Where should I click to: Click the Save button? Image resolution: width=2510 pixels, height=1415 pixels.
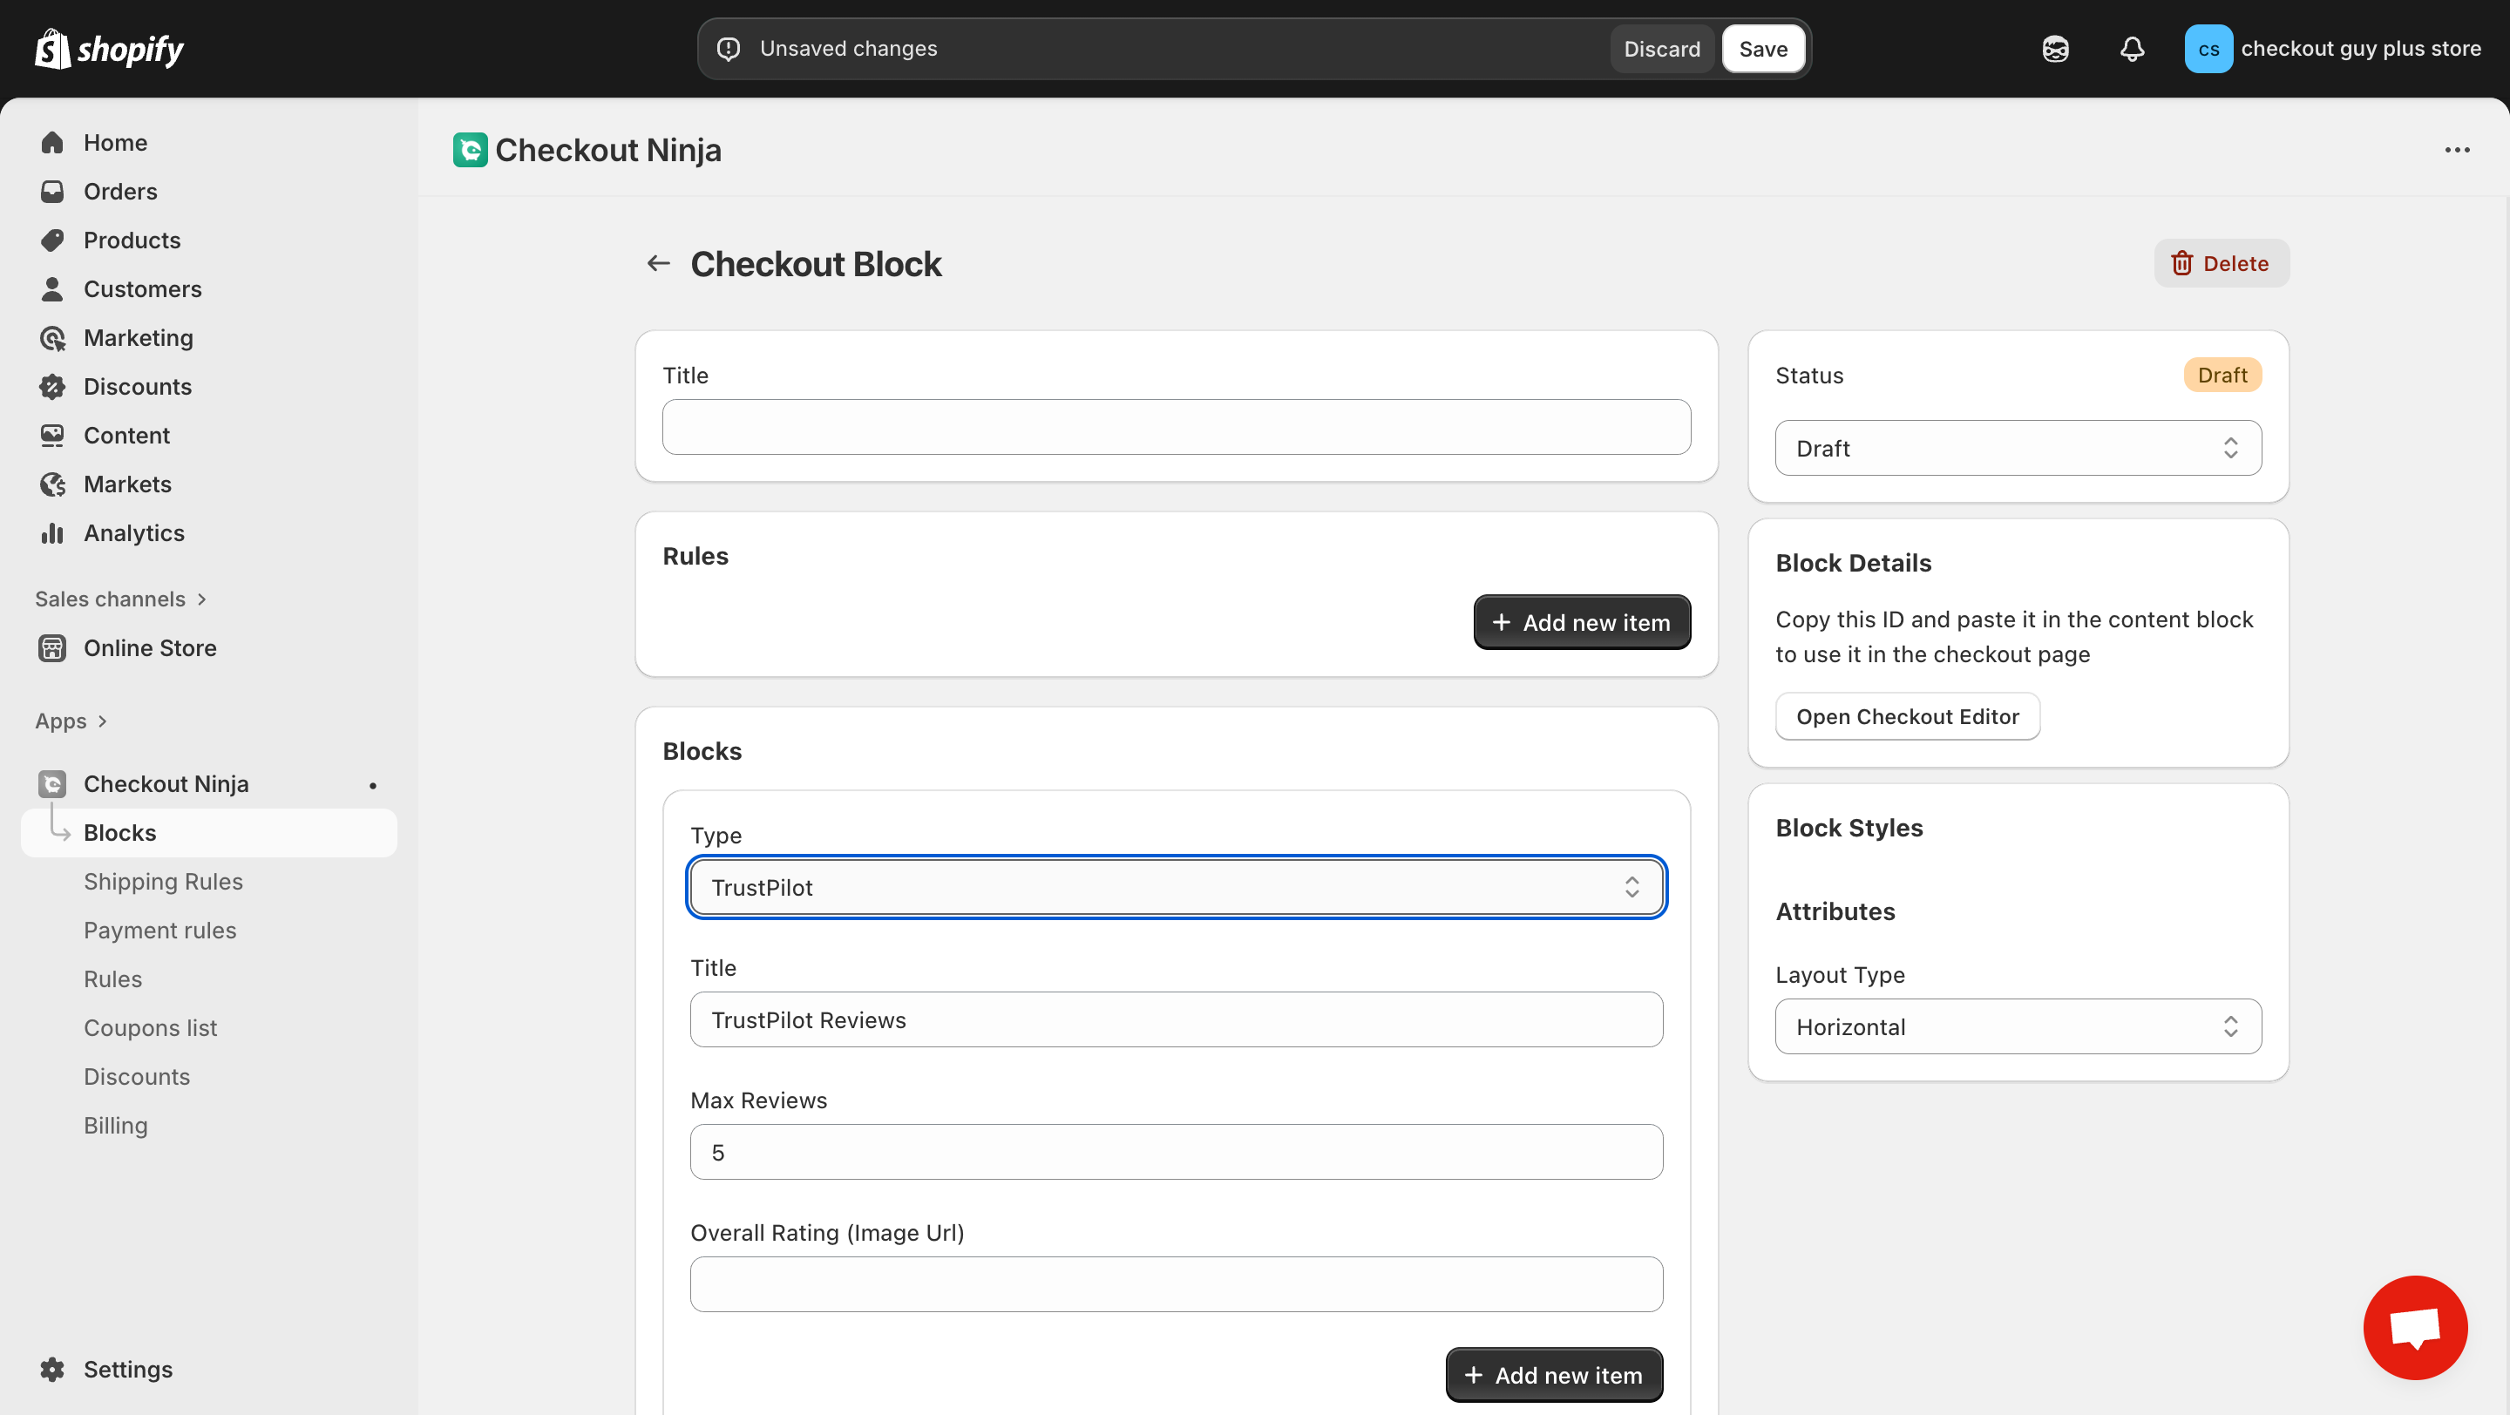[1764, 48]
